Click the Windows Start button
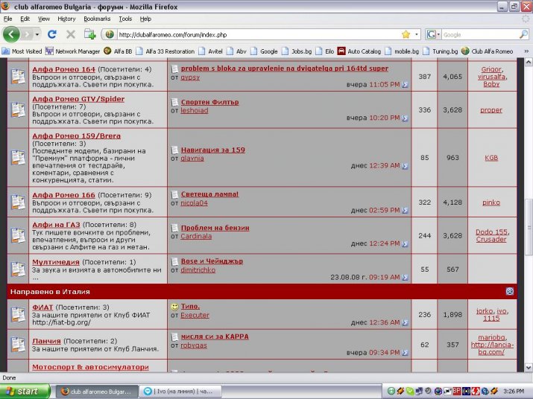This screenshot has height=399, width=533. (25, 391)
